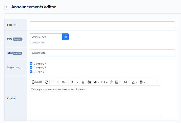Click the 'Company C' label text
The image size is (181, 123).
[40, 71]
